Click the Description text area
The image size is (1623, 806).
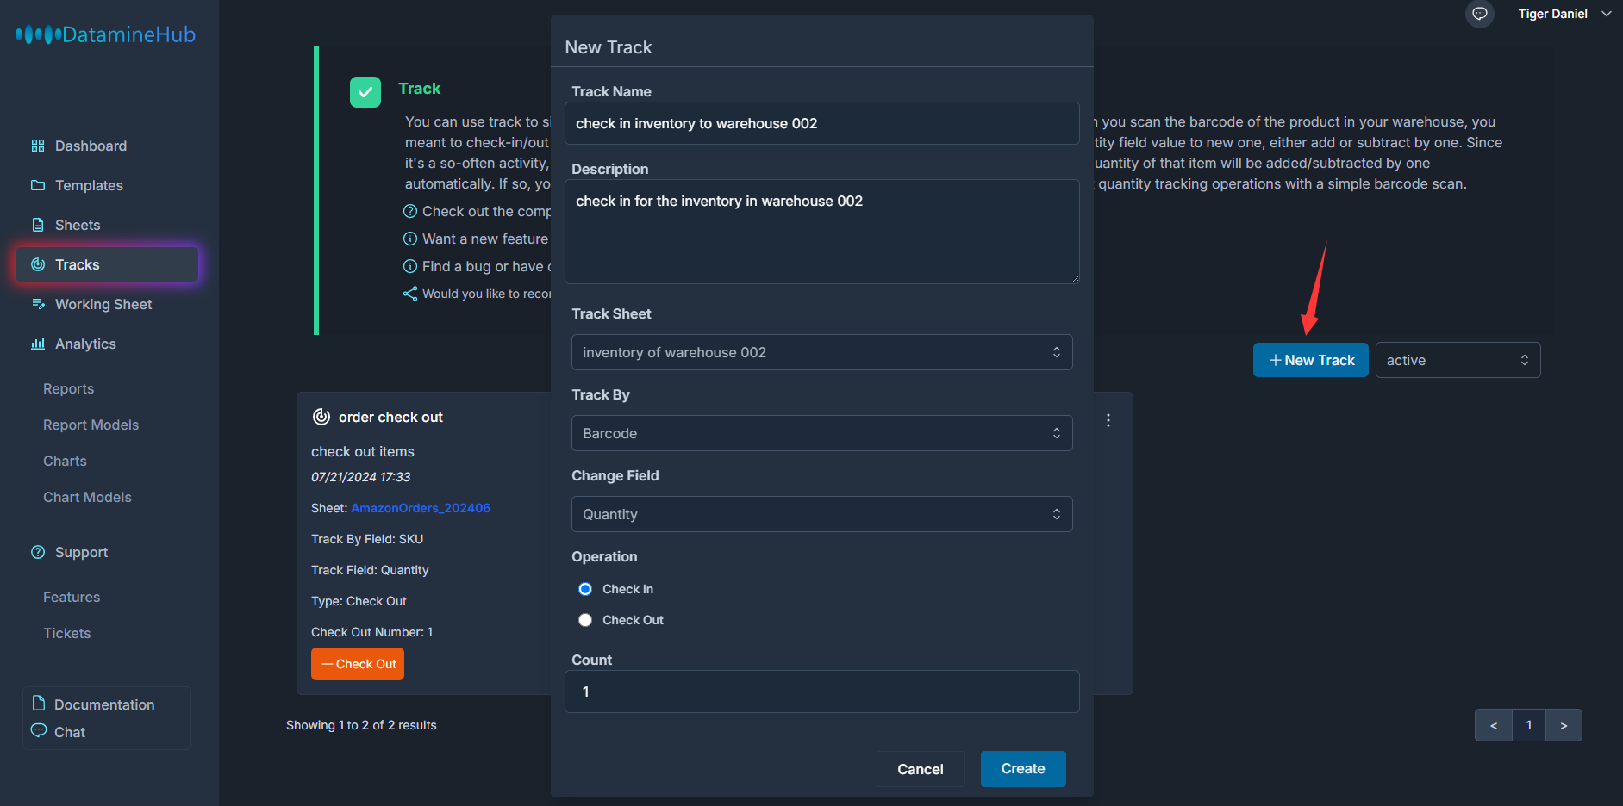pos(822,232)
